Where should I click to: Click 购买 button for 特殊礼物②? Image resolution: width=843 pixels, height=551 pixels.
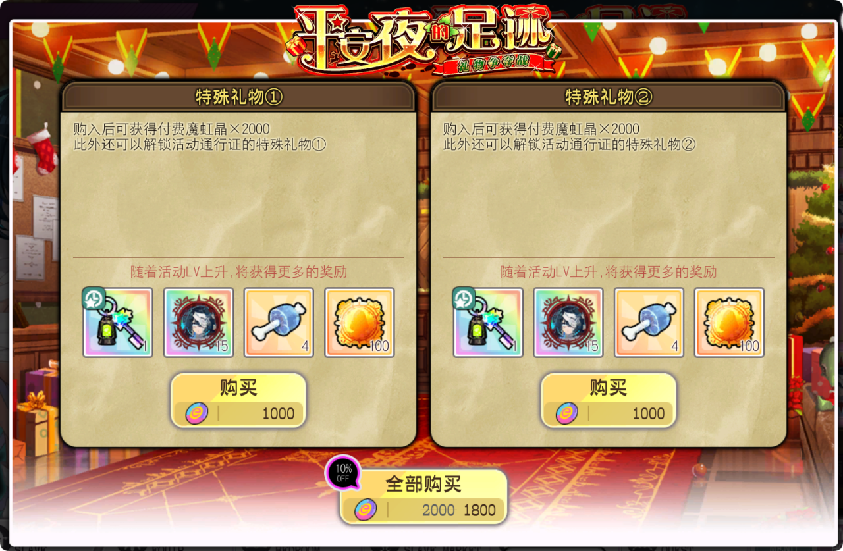[609, 400]
